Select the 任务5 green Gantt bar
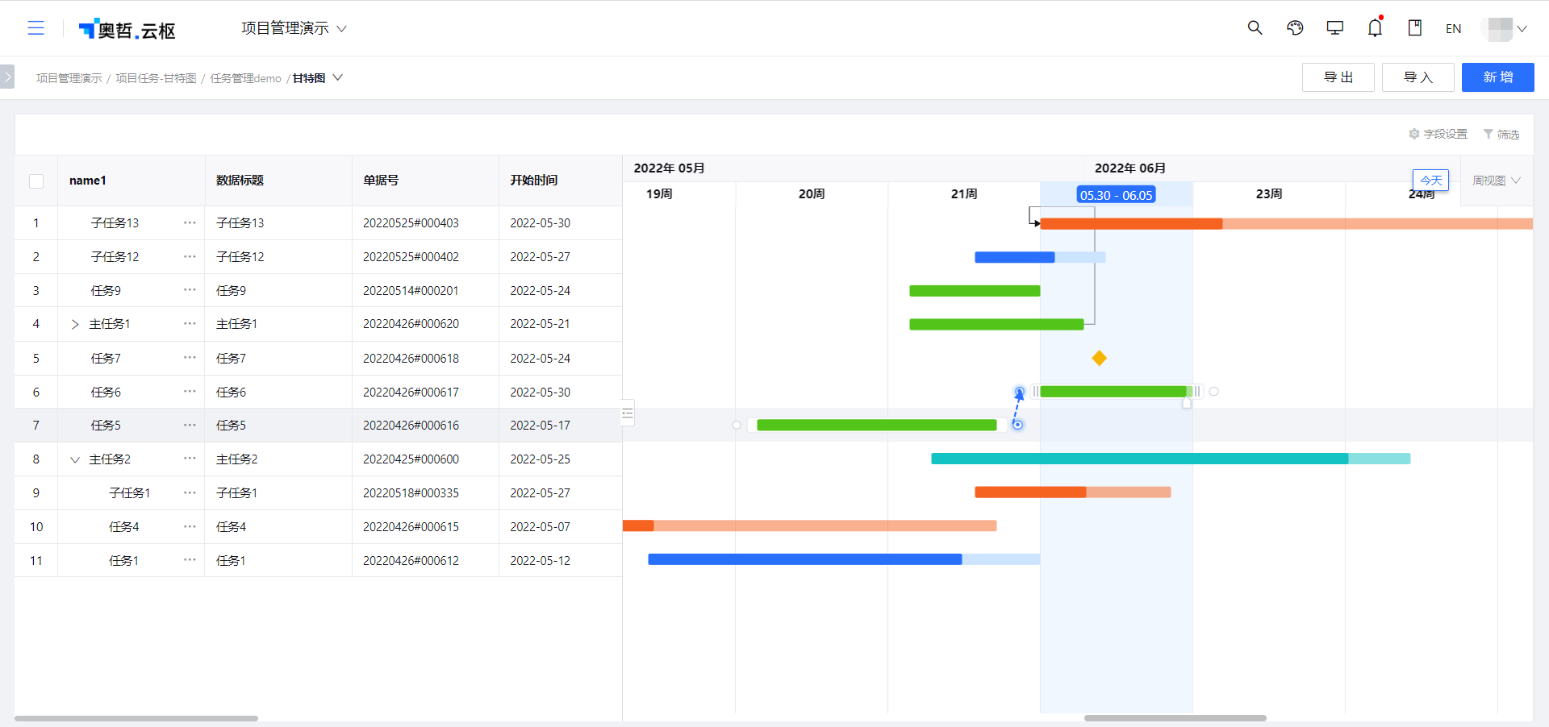The width and height of the screenshot is (1549, 727). (x=877, y=425)
